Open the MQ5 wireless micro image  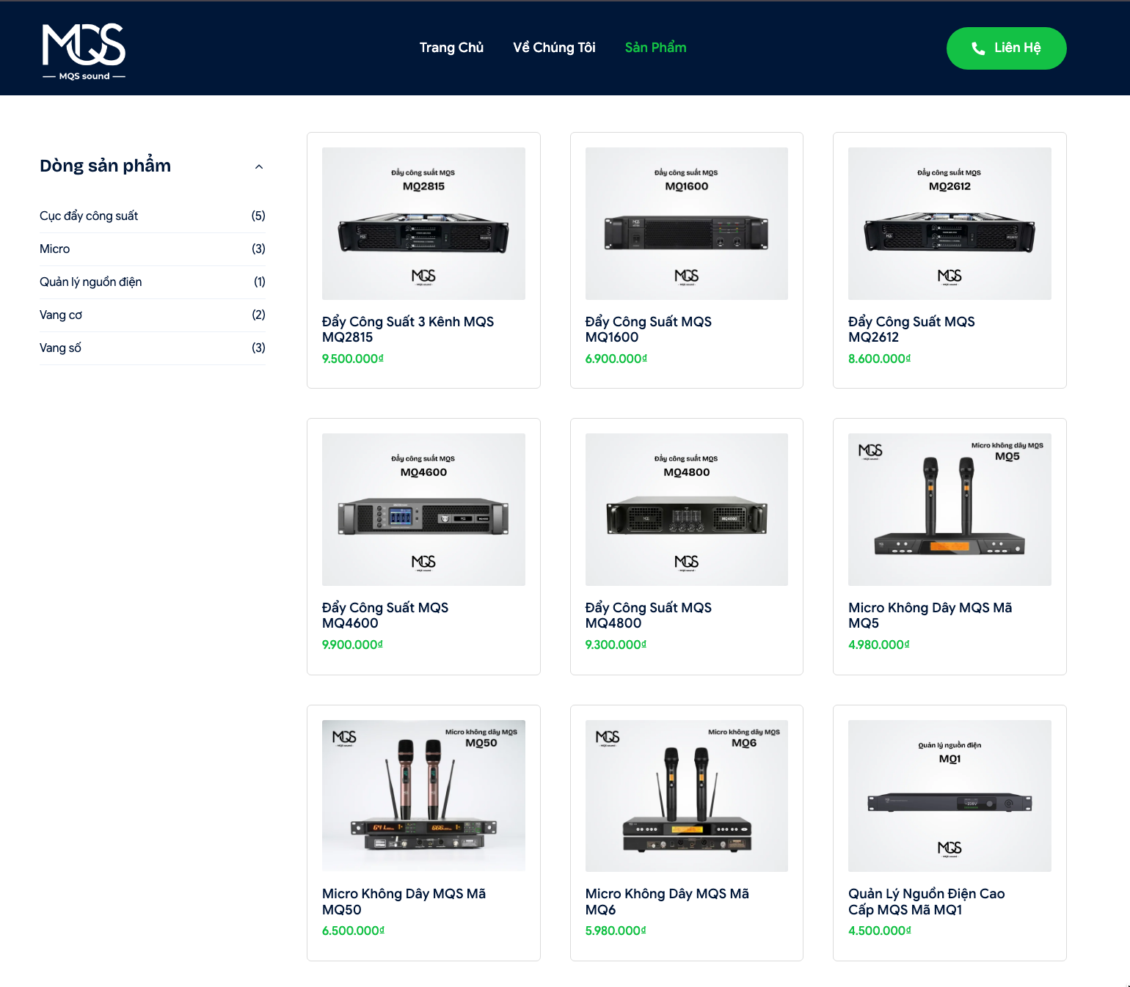click(949, 510)
